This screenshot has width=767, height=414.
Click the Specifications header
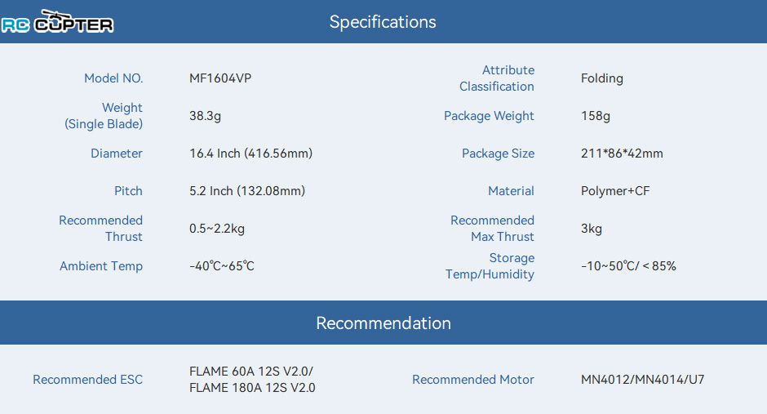tap(383, 22)
